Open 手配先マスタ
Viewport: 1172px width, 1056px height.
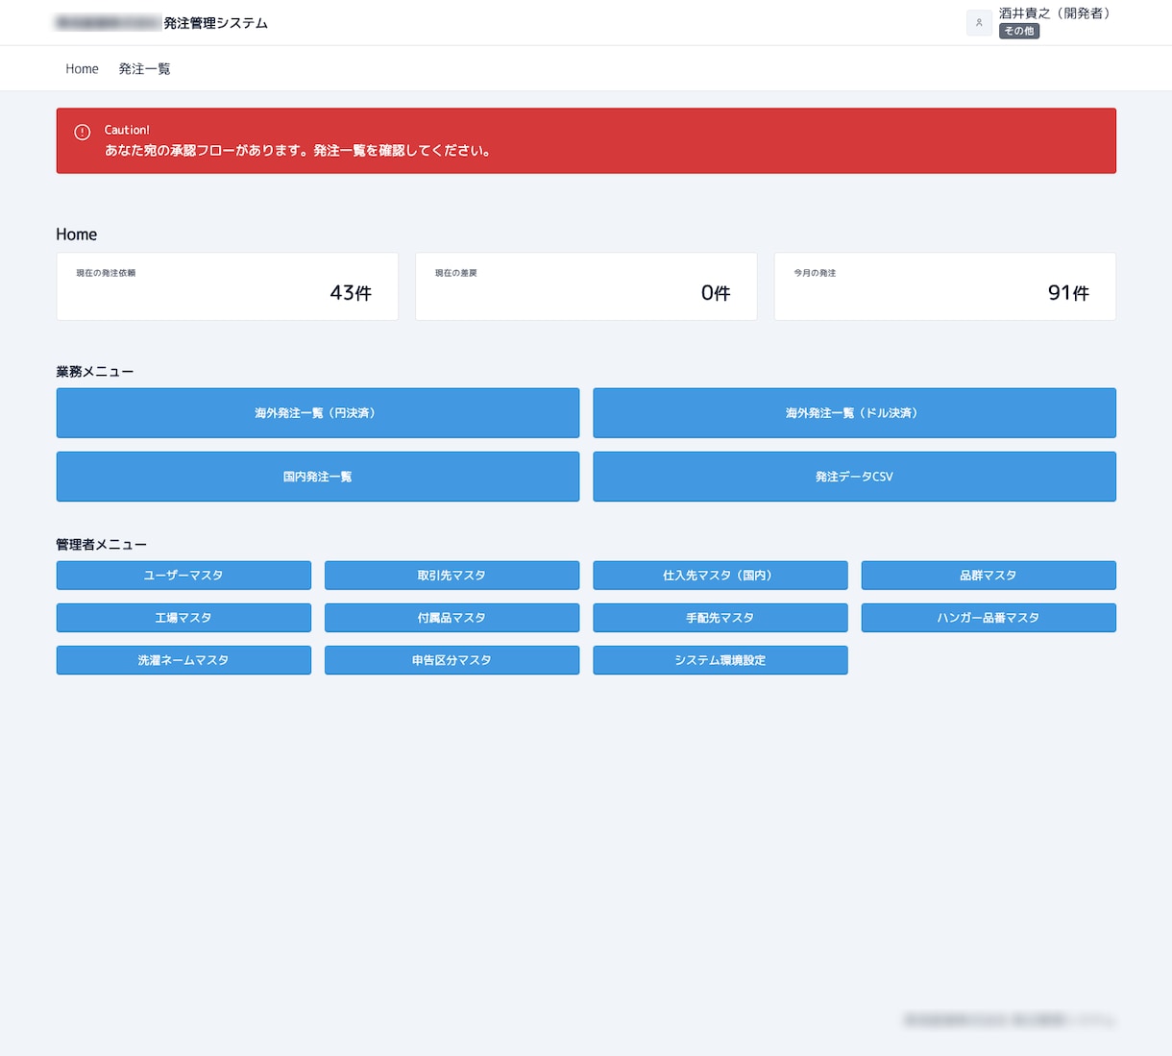[x=720, y=618]
